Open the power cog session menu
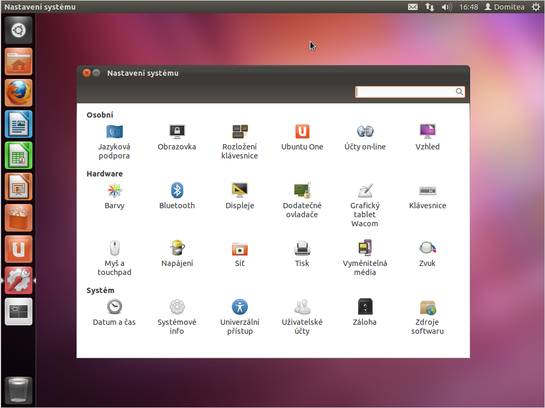Image resolution: width=545 pixels, height=408 pixels. click(x=535, y=7)
